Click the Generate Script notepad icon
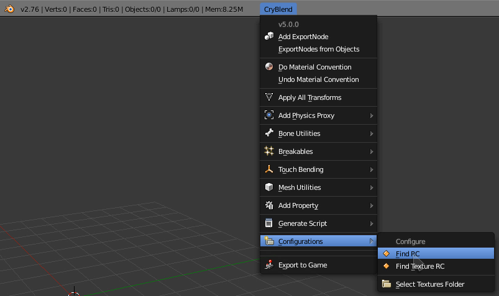 click(x=269, y=223)
